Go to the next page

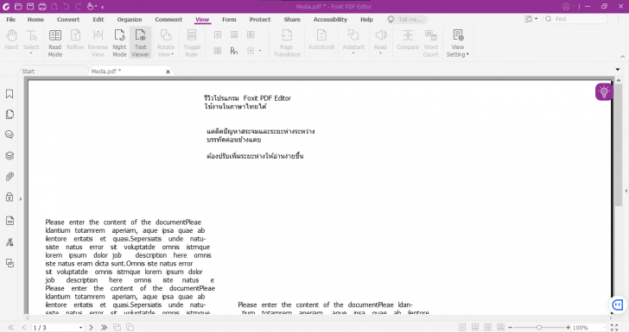91,328
